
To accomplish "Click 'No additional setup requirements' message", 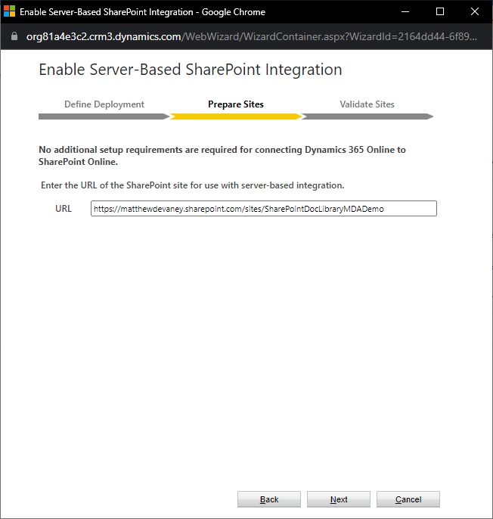I will 222,156.
